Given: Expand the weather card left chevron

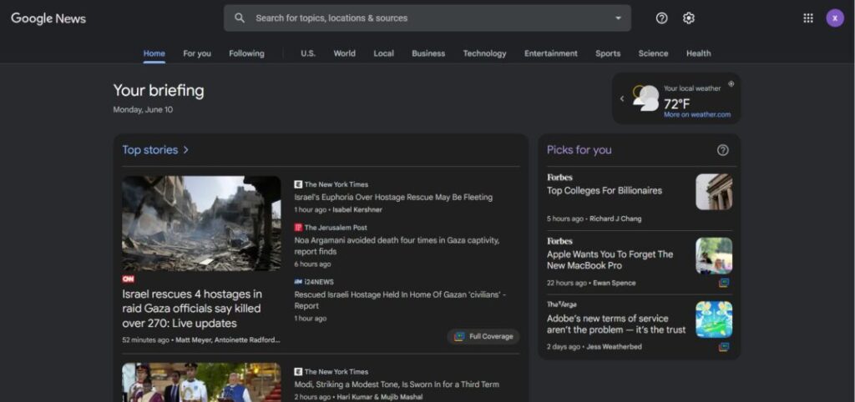Looking at the screenshot, I should tap(622, 98).
